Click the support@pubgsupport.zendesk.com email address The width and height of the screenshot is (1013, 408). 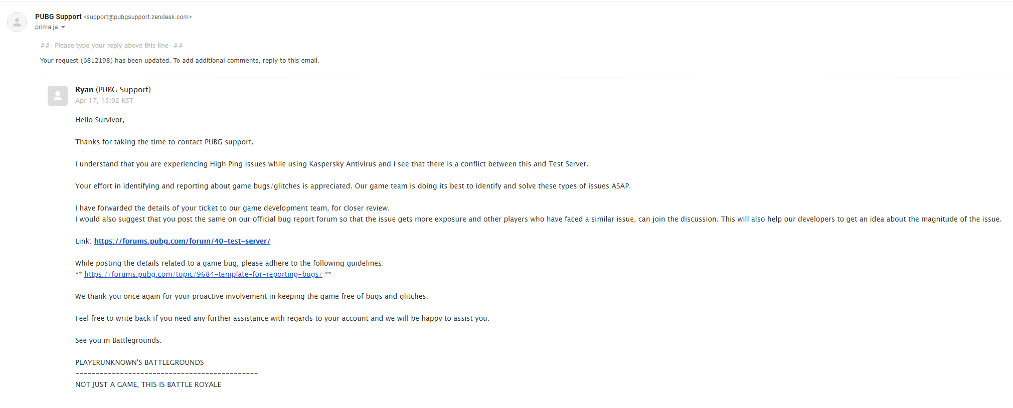point(137,17)
